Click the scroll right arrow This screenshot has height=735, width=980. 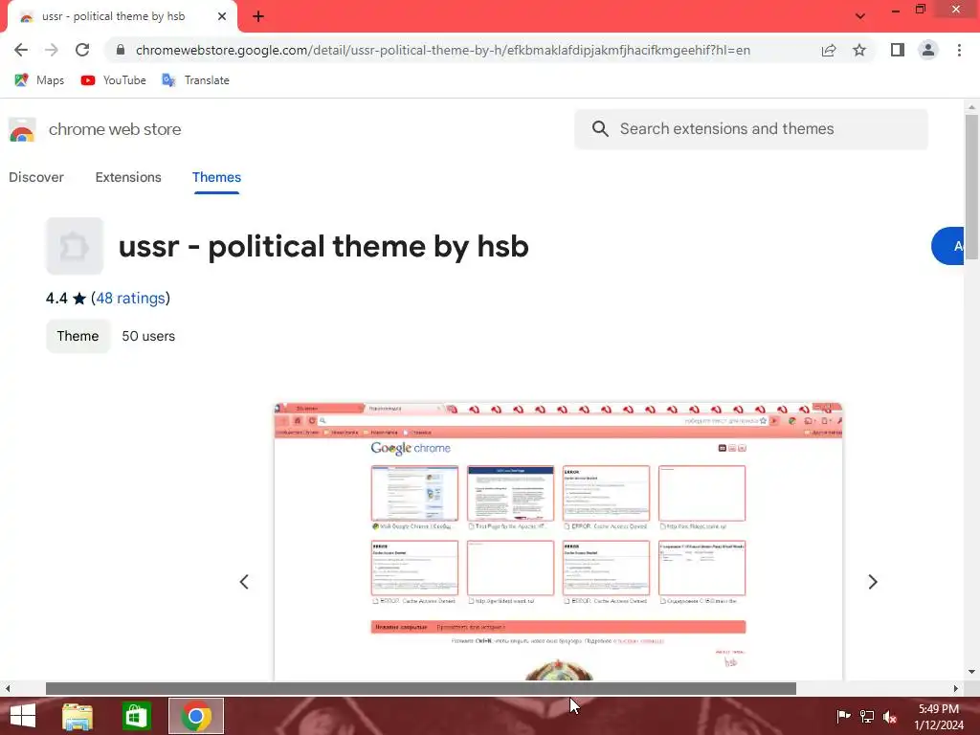click(956, 688)
